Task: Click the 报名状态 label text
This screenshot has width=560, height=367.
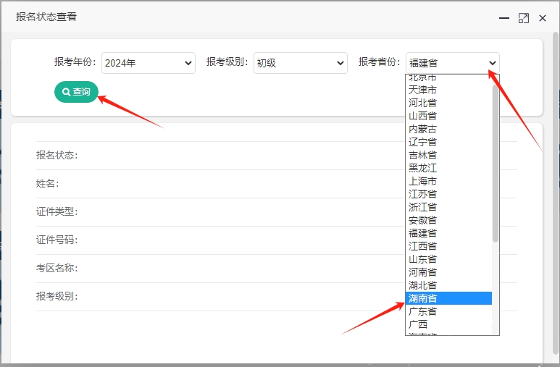Action: click(x=57, y=156)
